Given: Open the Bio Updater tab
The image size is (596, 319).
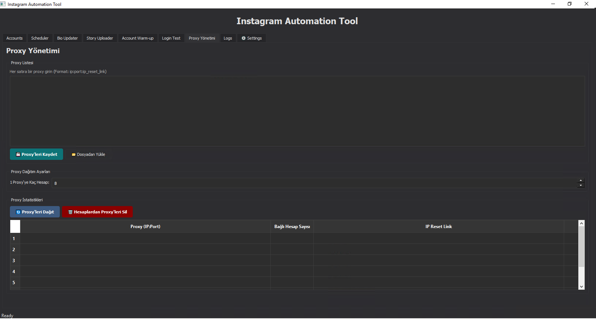Looking at the screenshot, I should click(67, 38).
